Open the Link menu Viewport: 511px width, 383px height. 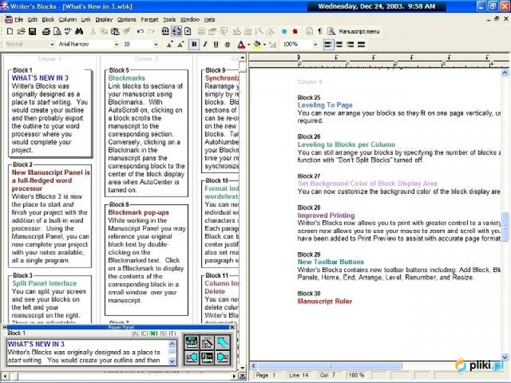[x=86, y=20]
